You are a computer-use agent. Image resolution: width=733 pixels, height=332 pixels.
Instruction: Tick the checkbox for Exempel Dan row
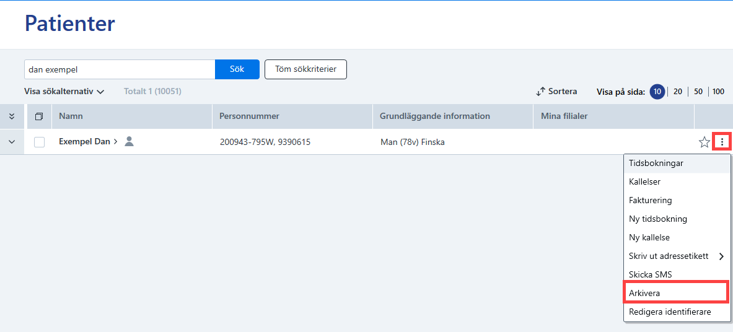[39, 142]
